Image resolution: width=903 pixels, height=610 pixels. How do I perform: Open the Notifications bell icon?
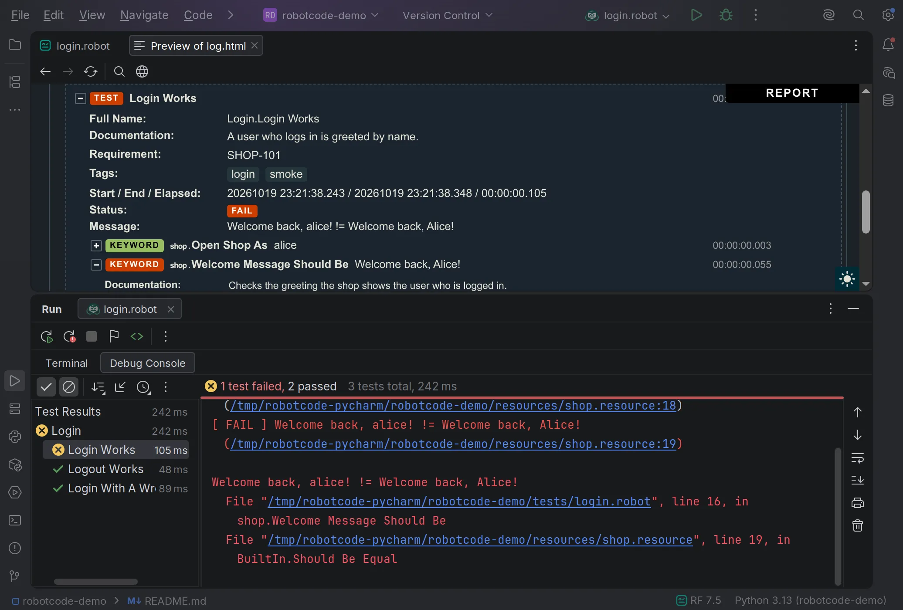click(x=888, y=44)
